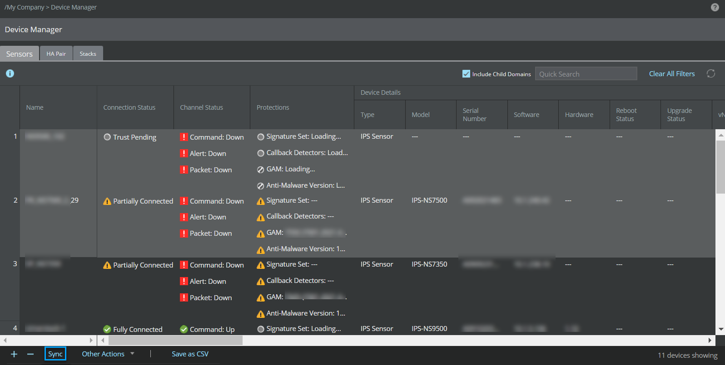The height and width of the screenshot is (365, 725).
Task: Click the Serial Number column header
Action: (482, 115)
